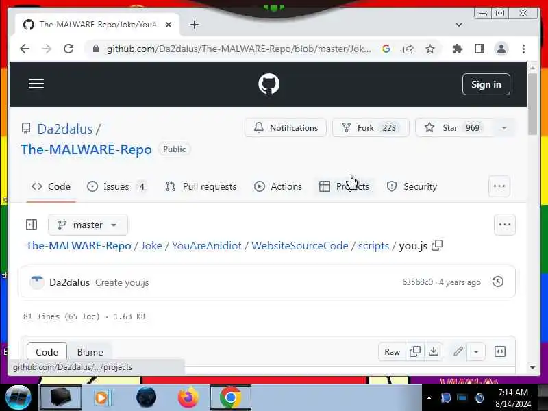Expand the Star lists dropdown arrow
This screenshot has width=548, height=411.
[x=504, y=128]
